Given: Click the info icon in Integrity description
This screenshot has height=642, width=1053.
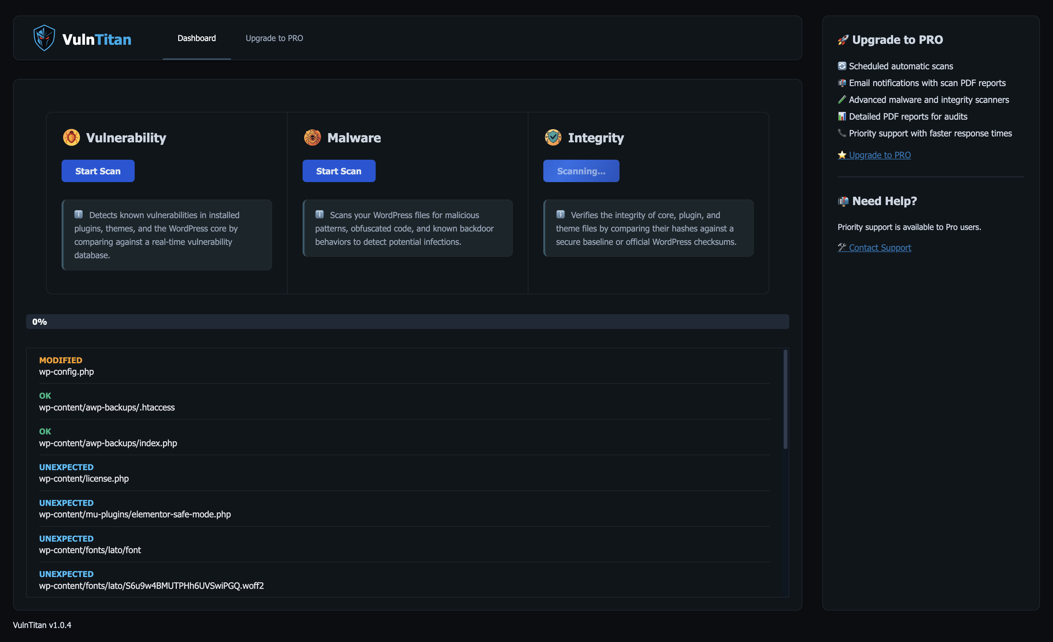Looking at the screenshot, I should point(560,214).
